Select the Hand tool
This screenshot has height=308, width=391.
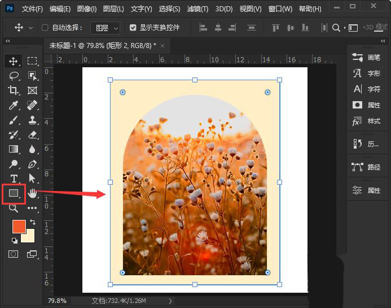tap(32, 193)
